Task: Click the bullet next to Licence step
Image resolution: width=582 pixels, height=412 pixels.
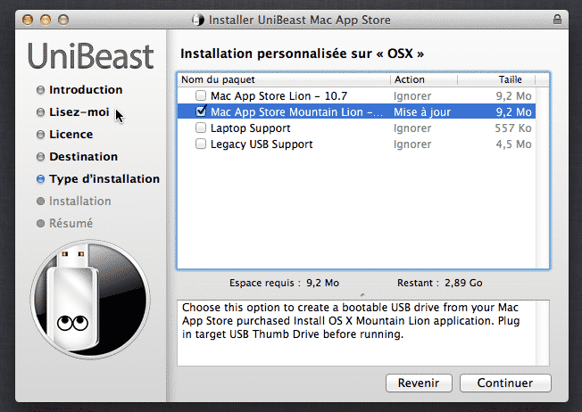Action: pos(40,135)
